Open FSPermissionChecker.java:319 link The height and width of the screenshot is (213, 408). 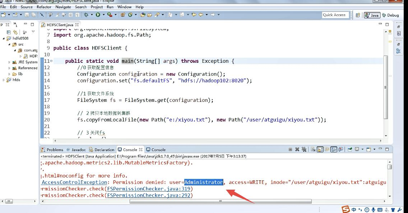click(149, 189)
